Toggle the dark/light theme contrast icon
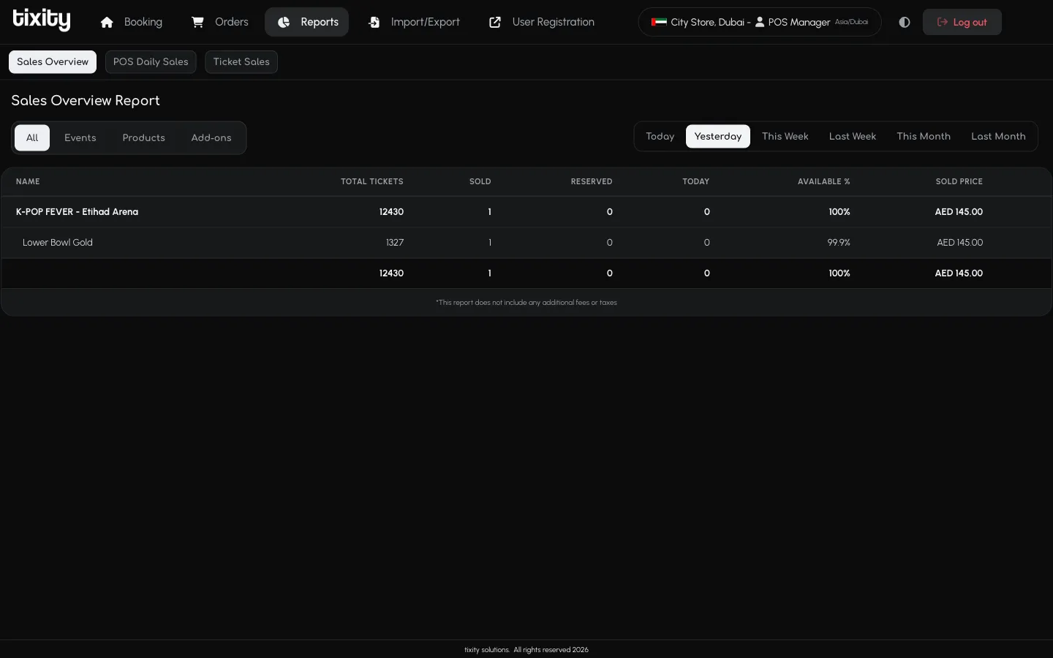This screenshot has height=658, width=1053. click(x=905, y=22)
